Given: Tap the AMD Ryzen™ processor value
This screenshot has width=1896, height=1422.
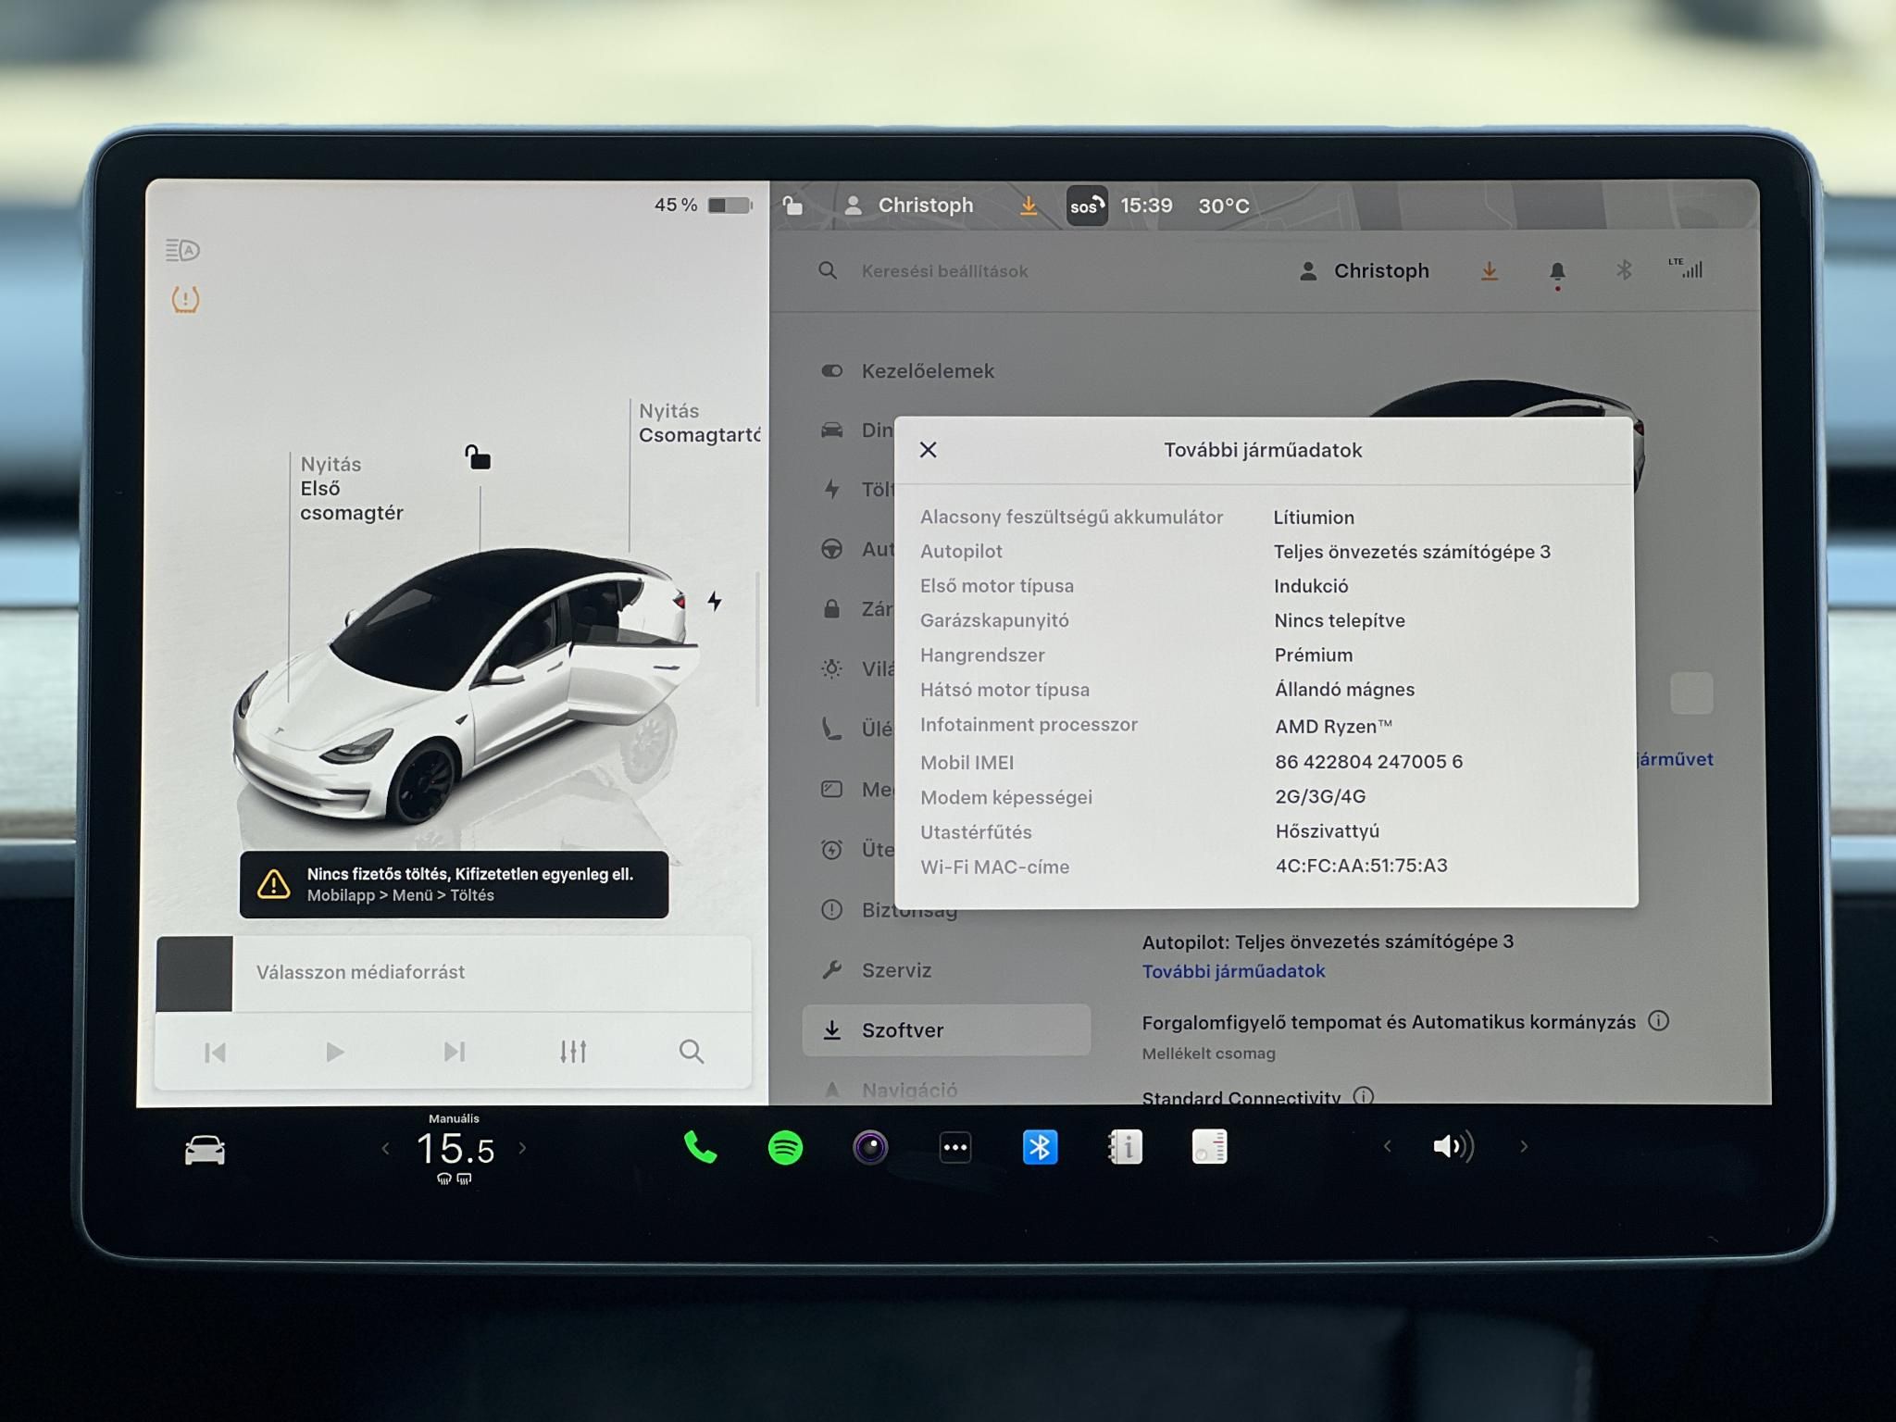Looking at the screenshot, I should tap(1333, 727).
